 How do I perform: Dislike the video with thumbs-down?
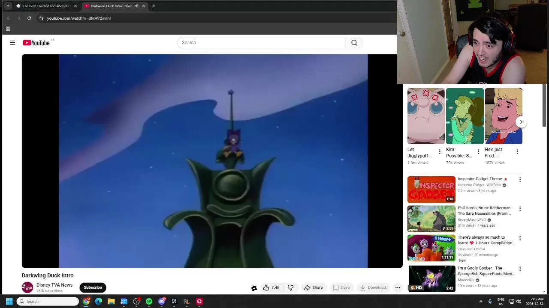[x=290, y=287]
